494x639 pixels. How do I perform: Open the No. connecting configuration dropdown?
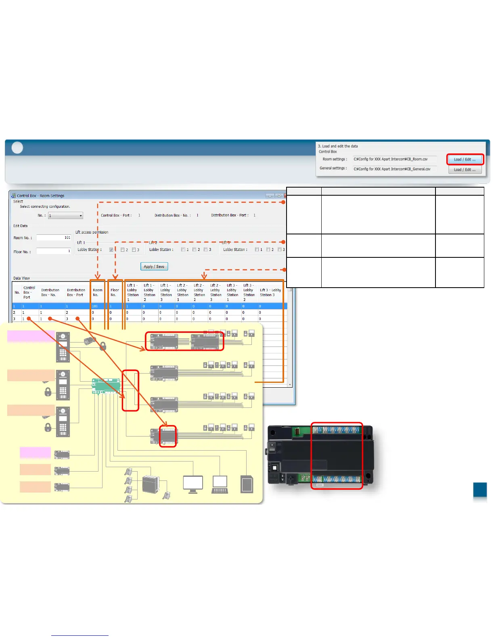pyautogui.click(x=65, y=216)
